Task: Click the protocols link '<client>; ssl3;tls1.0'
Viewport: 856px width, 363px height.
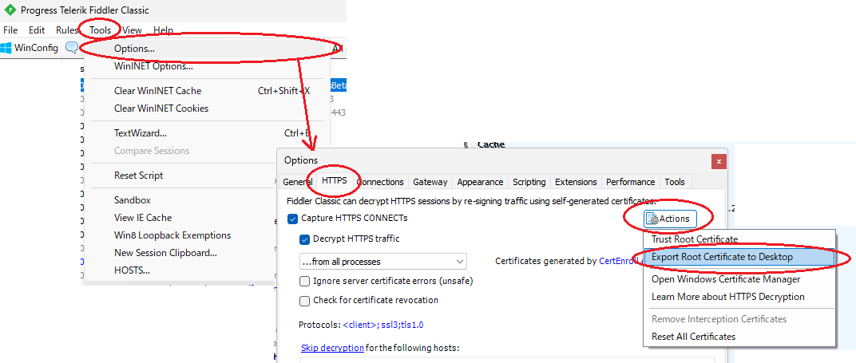Action: click(x=383, y=325)
